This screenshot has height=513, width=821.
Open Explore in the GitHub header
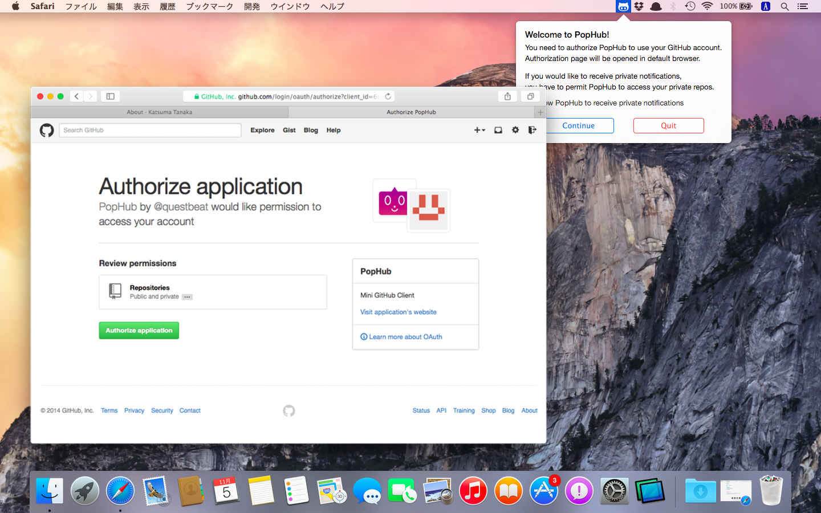pos(262,131)
